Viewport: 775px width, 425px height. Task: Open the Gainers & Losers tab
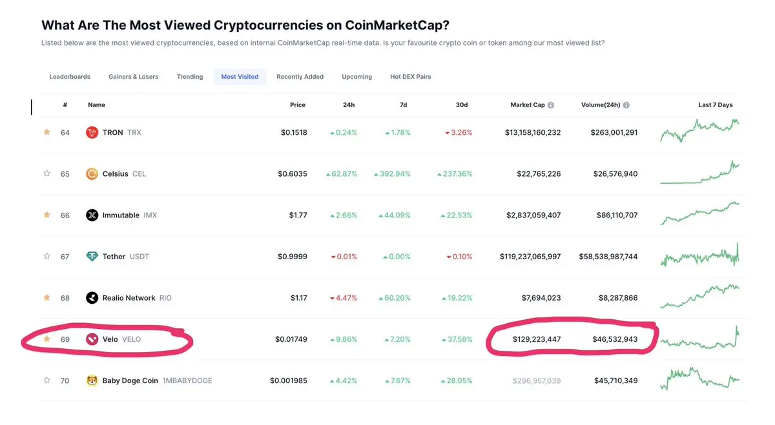click(x=133, y=76)
